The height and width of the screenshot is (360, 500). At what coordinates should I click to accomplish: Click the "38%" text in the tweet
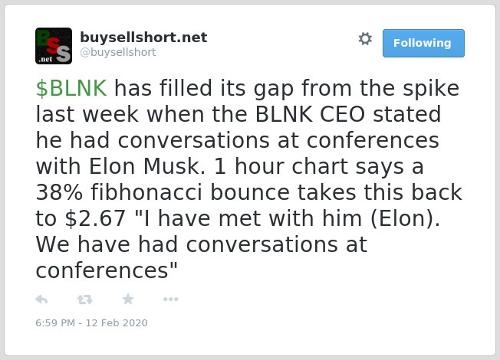pyautogui.click(x=59, y=193)
